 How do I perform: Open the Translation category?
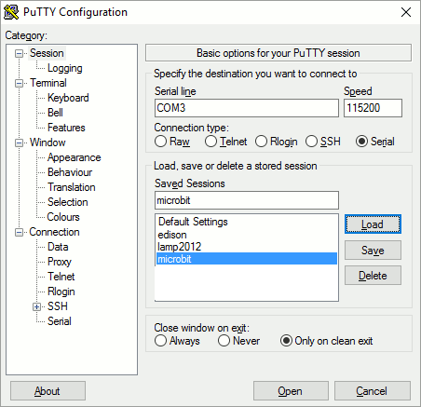[x=72, y=187]
